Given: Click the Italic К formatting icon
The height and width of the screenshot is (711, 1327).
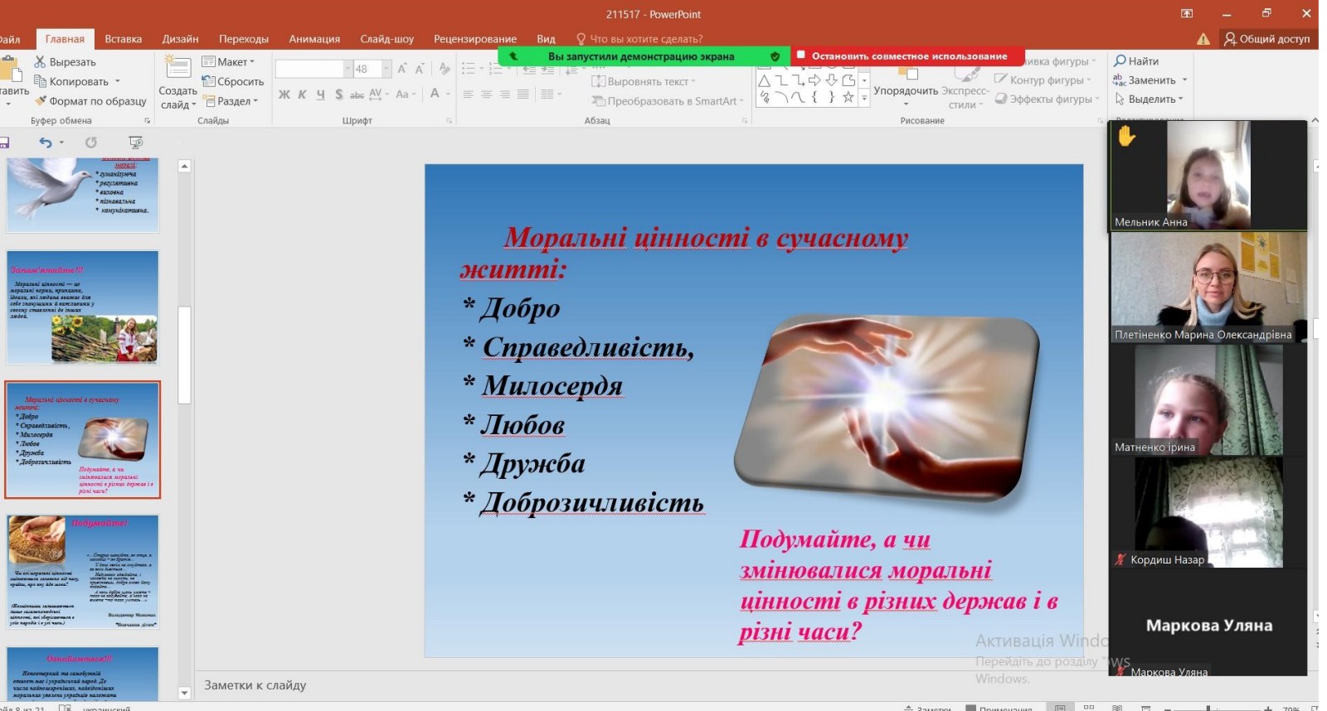Looking at the screenshot, I should [302, 94].
